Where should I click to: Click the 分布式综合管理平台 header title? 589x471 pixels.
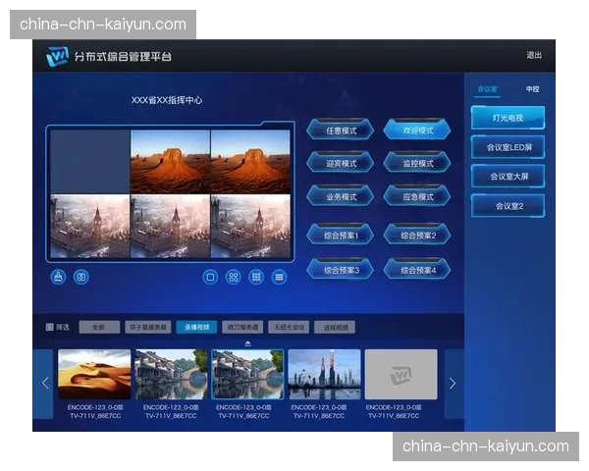tap(123, 57)
